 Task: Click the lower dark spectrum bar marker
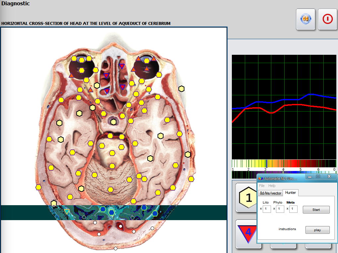[283, 172]
